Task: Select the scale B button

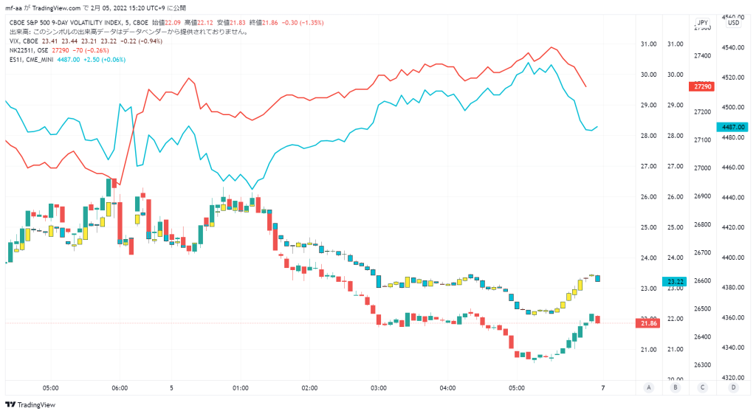Action: (676, 387)
